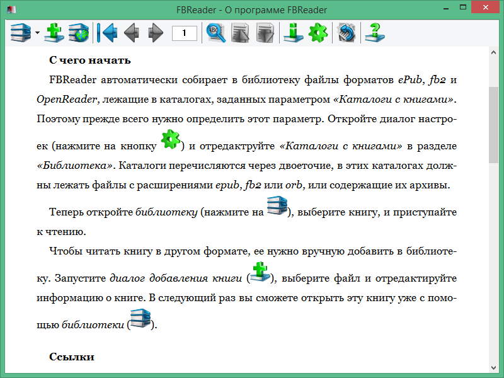Click inline add-book image in the text
504x378 pixels.
coord(260,272)
